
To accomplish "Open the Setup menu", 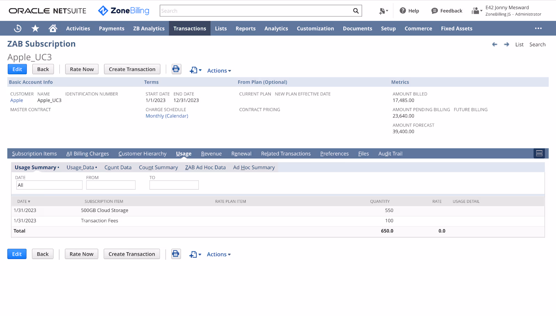I will (x=388, y=28).
